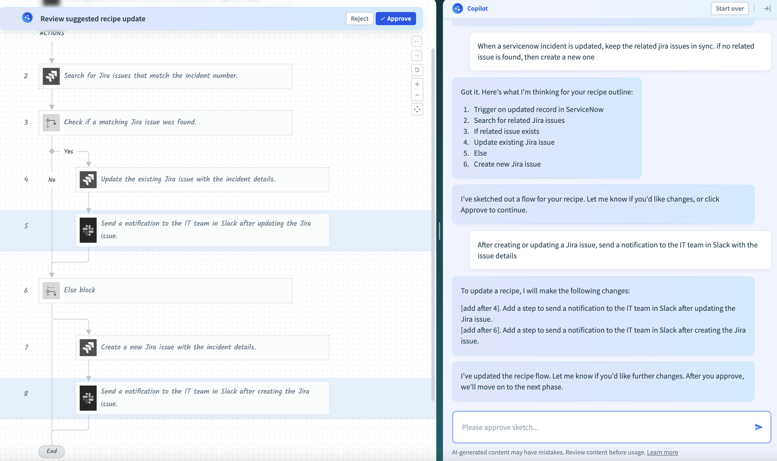This screenshot has width=777, height=461.
Task: Click the Slack icon on step 8
Action: pyautogui.click(x=88, y=398)
